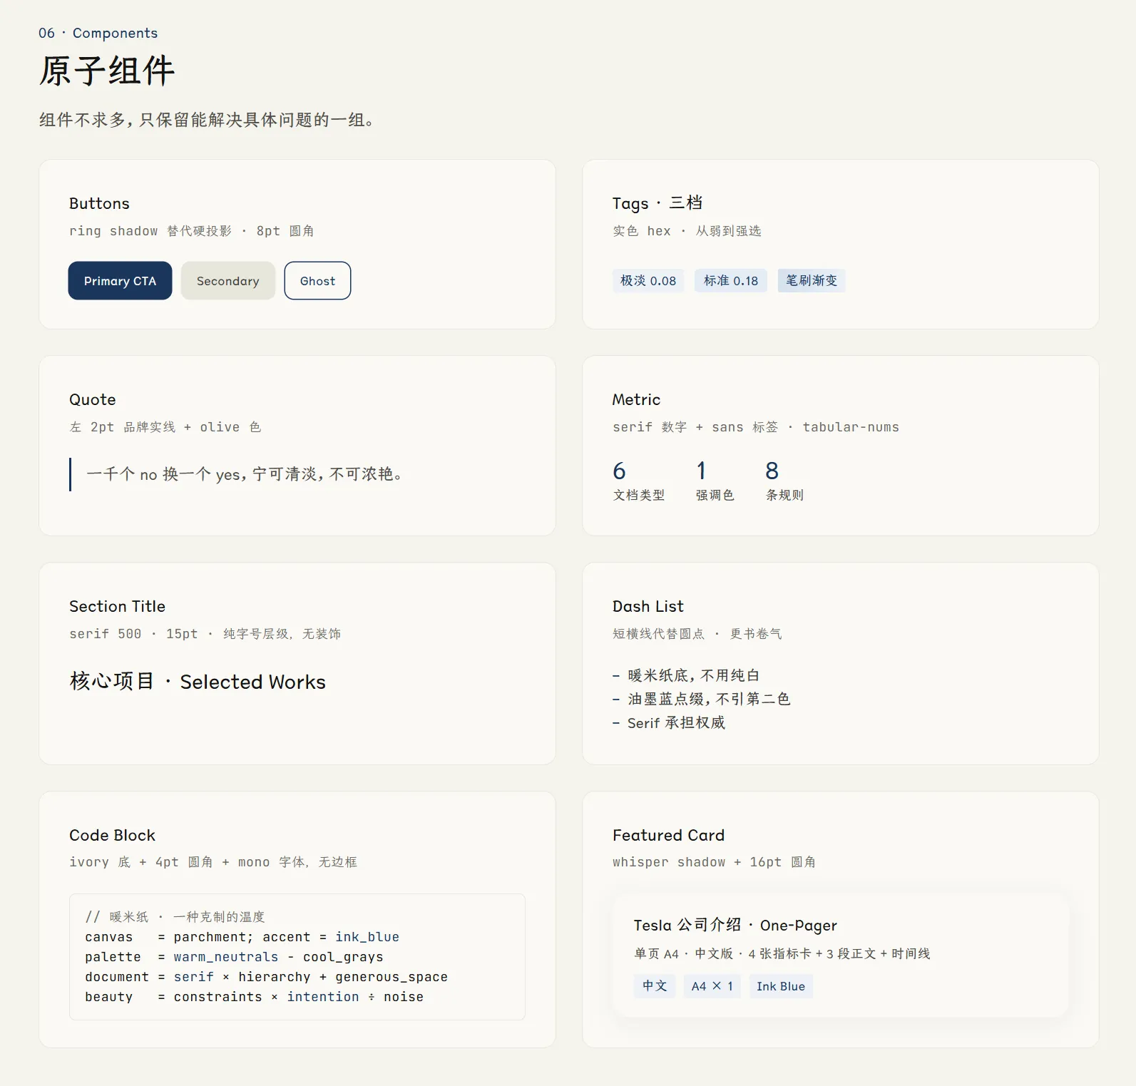Click the 文档类型 metric label
This screenshot has width=1136, height=1086.
click(639, 495)
